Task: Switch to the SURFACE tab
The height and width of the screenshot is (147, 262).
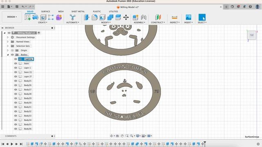Action: point(45,11)
